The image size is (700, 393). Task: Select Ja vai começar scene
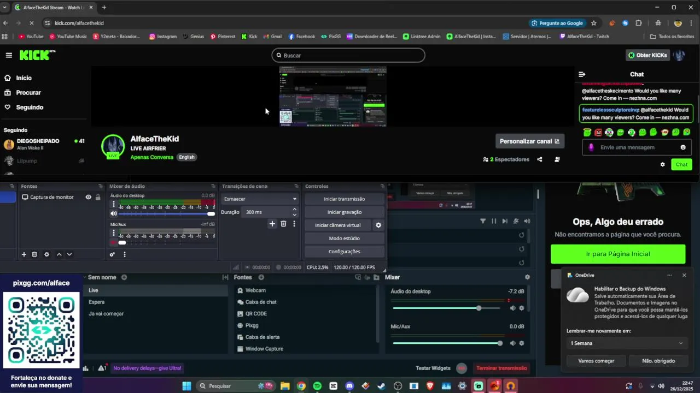pos(156,314)
